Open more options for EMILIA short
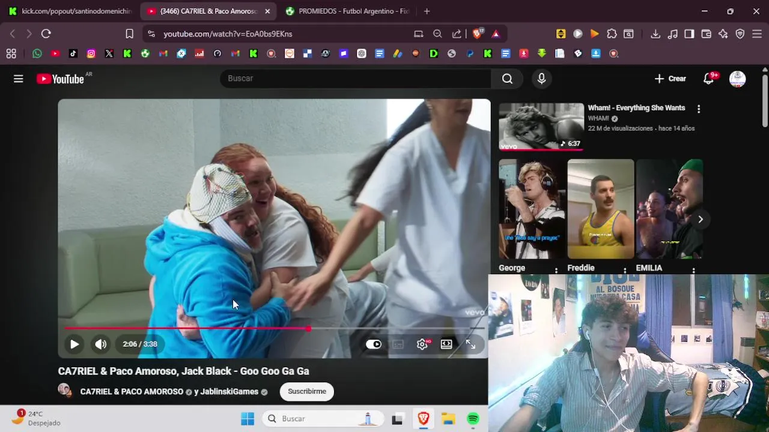769x432 pixels. click(x=693, y=270)
